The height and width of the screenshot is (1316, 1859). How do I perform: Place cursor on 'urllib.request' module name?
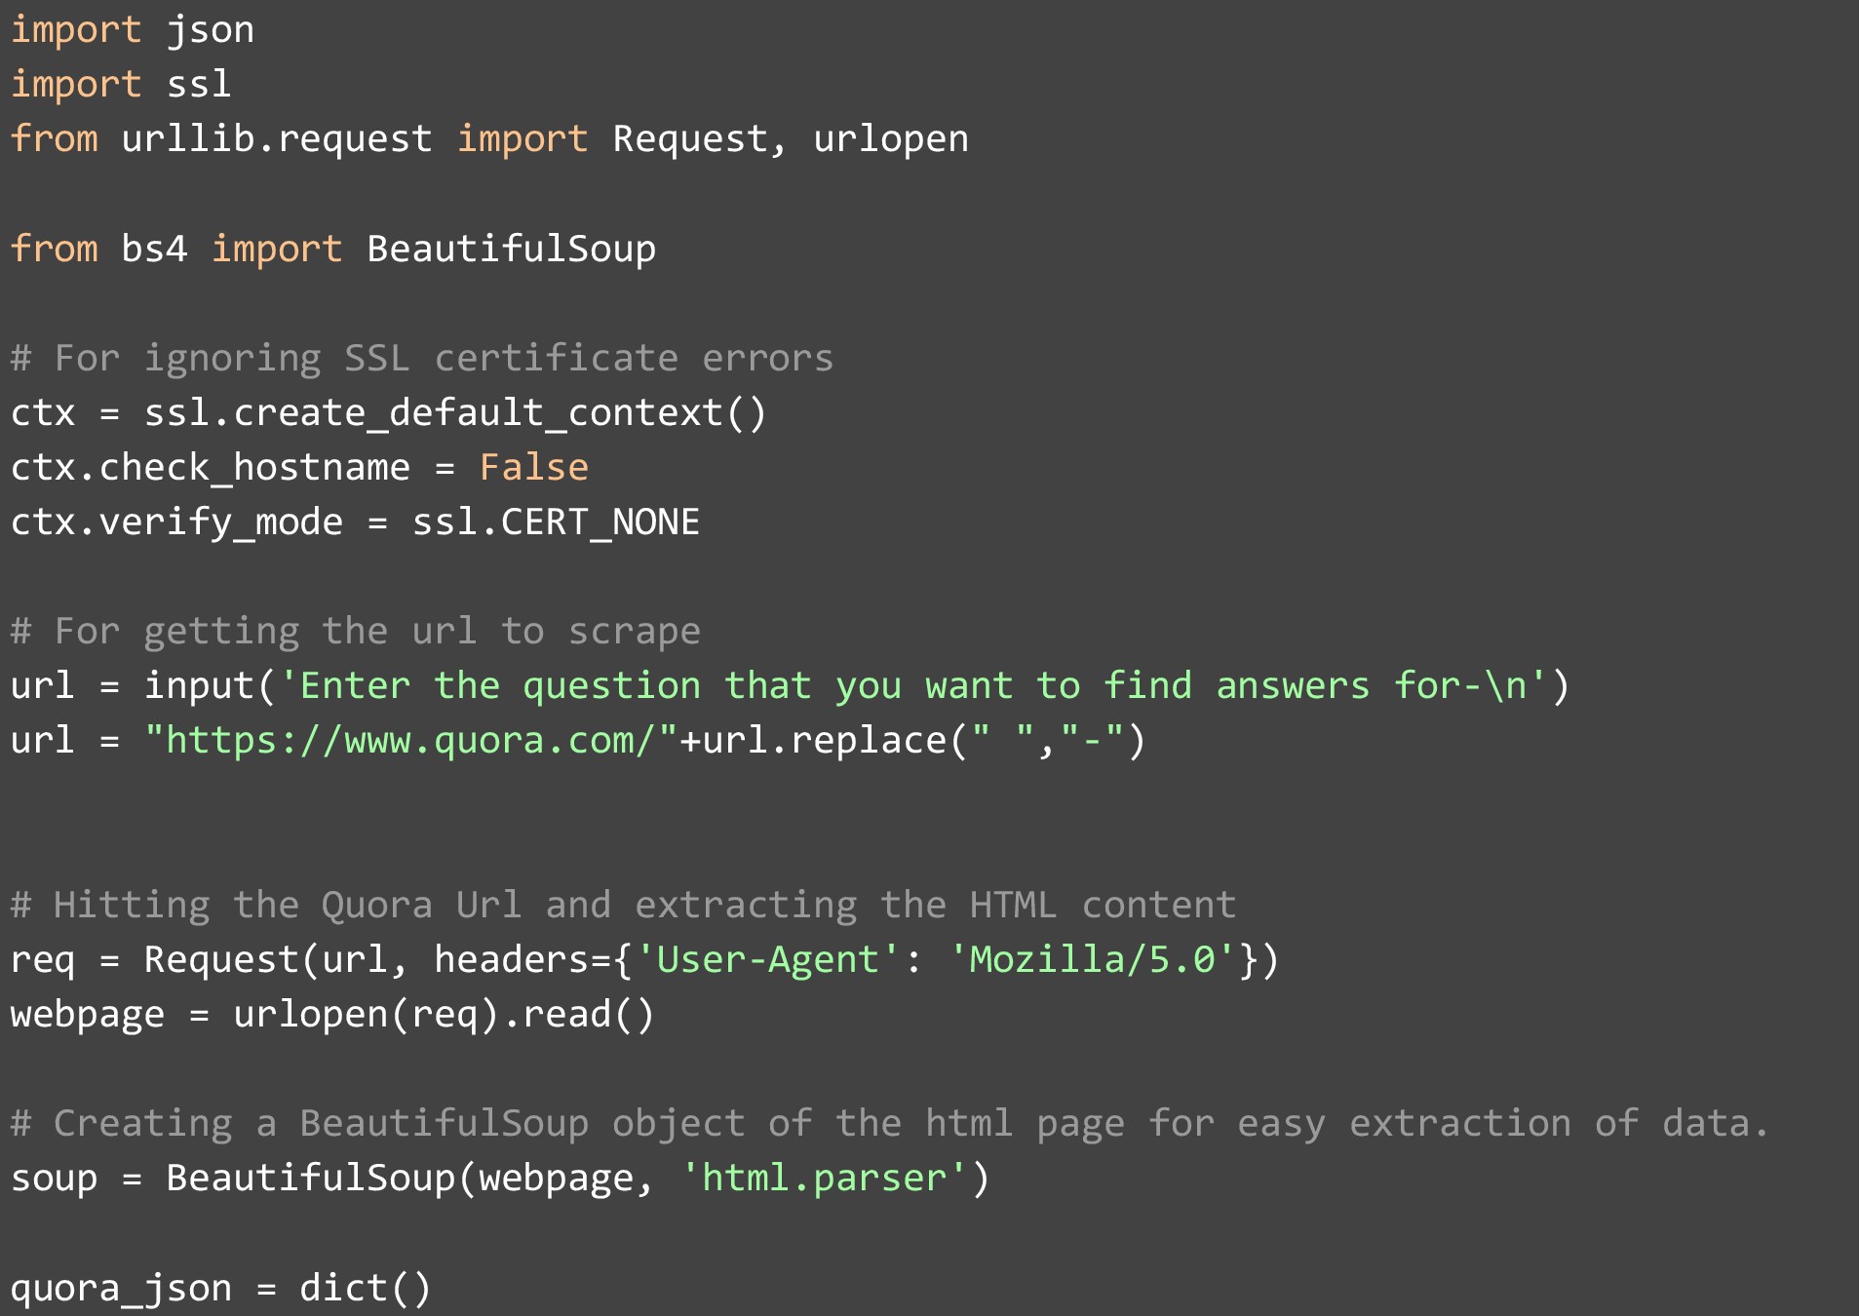click(x=276, y=139)
